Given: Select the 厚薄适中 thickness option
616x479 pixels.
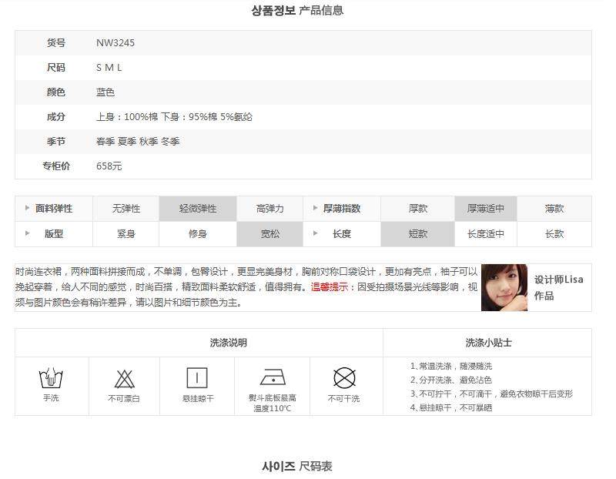Looking at the screenshot, I should (485, 209).
